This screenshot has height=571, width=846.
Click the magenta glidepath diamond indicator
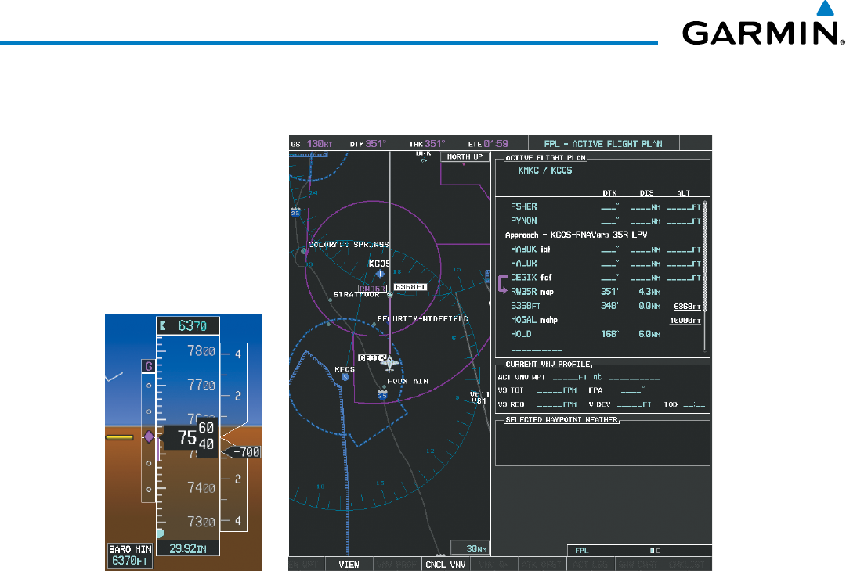pos(149,437)
